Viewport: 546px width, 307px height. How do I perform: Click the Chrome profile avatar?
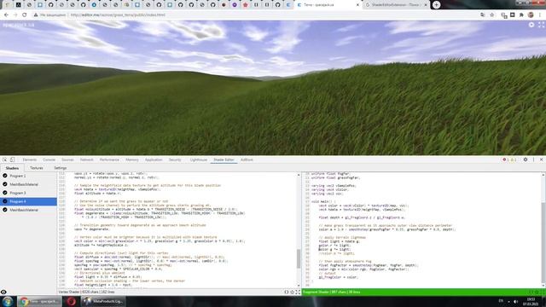tap(531, 15)
